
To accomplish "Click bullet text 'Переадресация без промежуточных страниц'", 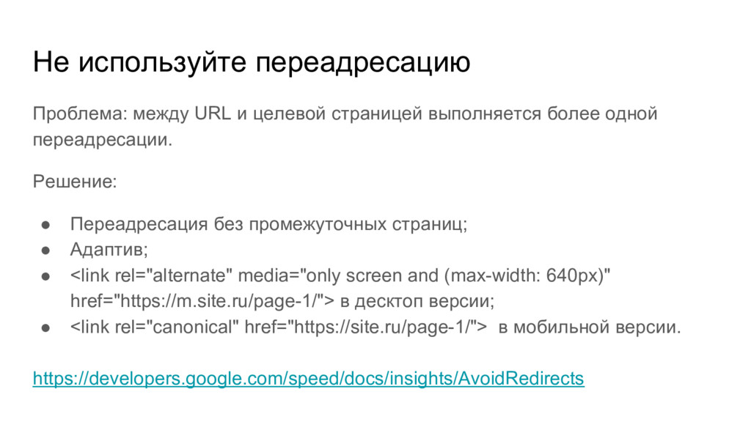I will click(x=268, y=224).
